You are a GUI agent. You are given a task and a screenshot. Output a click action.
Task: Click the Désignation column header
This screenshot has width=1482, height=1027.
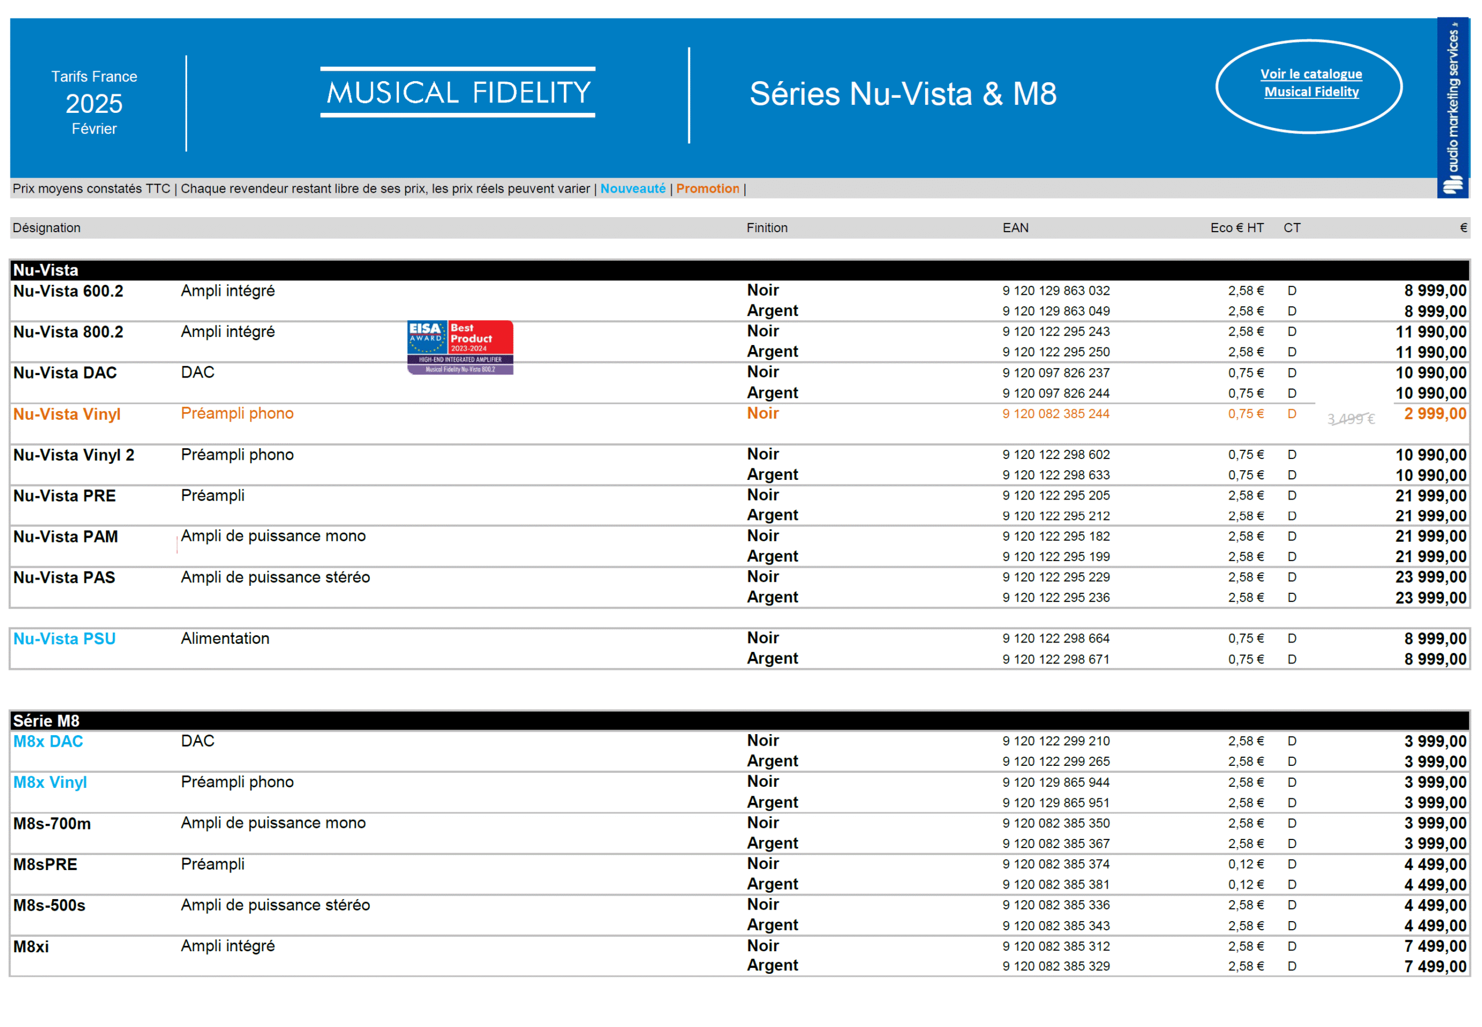(46, 228)
